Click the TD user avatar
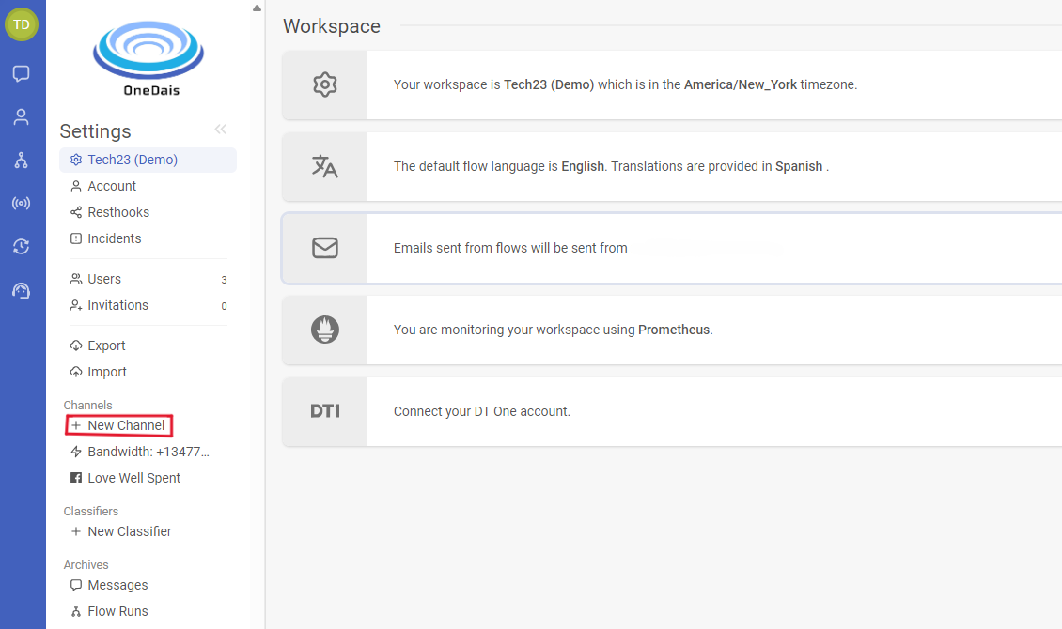The width and height of the screenshot is (1062, 629). coord(21,24)
